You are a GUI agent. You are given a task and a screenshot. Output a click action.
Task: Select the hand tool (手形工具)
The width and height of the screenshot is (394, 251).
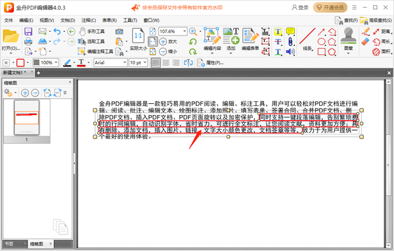point(92,32)
